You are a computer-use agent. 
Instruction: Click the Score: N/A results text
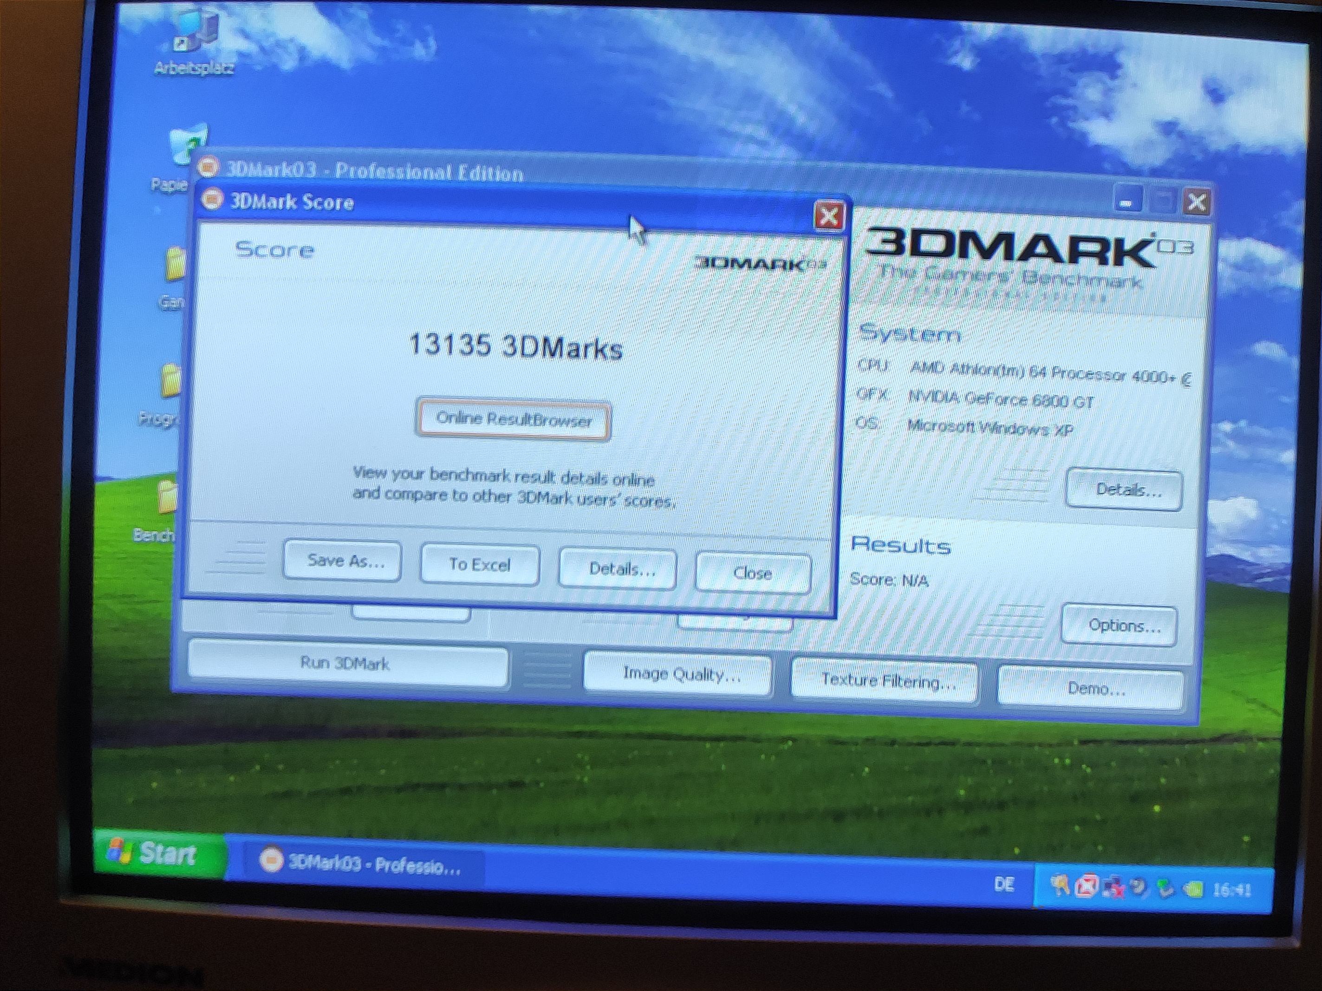click(889, 579)
